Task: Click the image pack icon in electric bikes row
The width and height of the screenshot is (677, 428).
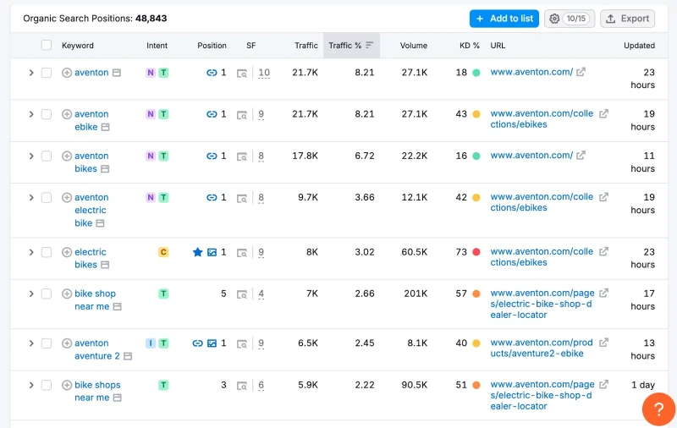Action: coord(212,252)
